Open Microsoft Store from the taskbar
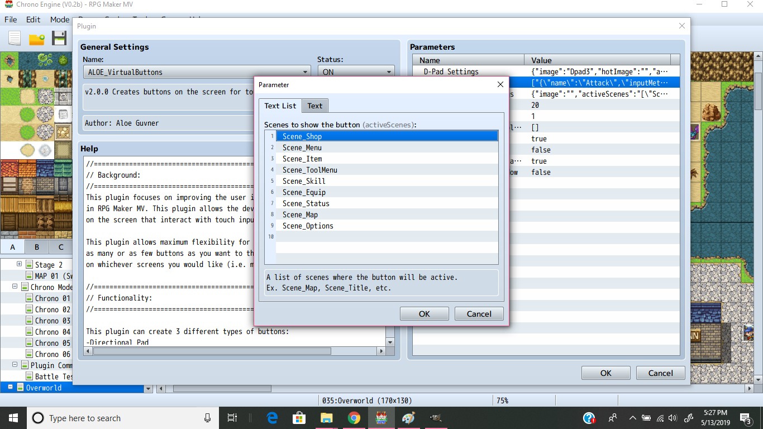This screenshot has height=429, width=763. pos(299,418)
